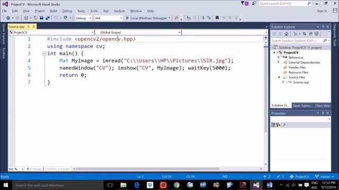Open Chrome from the Windows taskbar
Image resolution: width=339 pixels, height=190 pixels.
click(176, 185)
